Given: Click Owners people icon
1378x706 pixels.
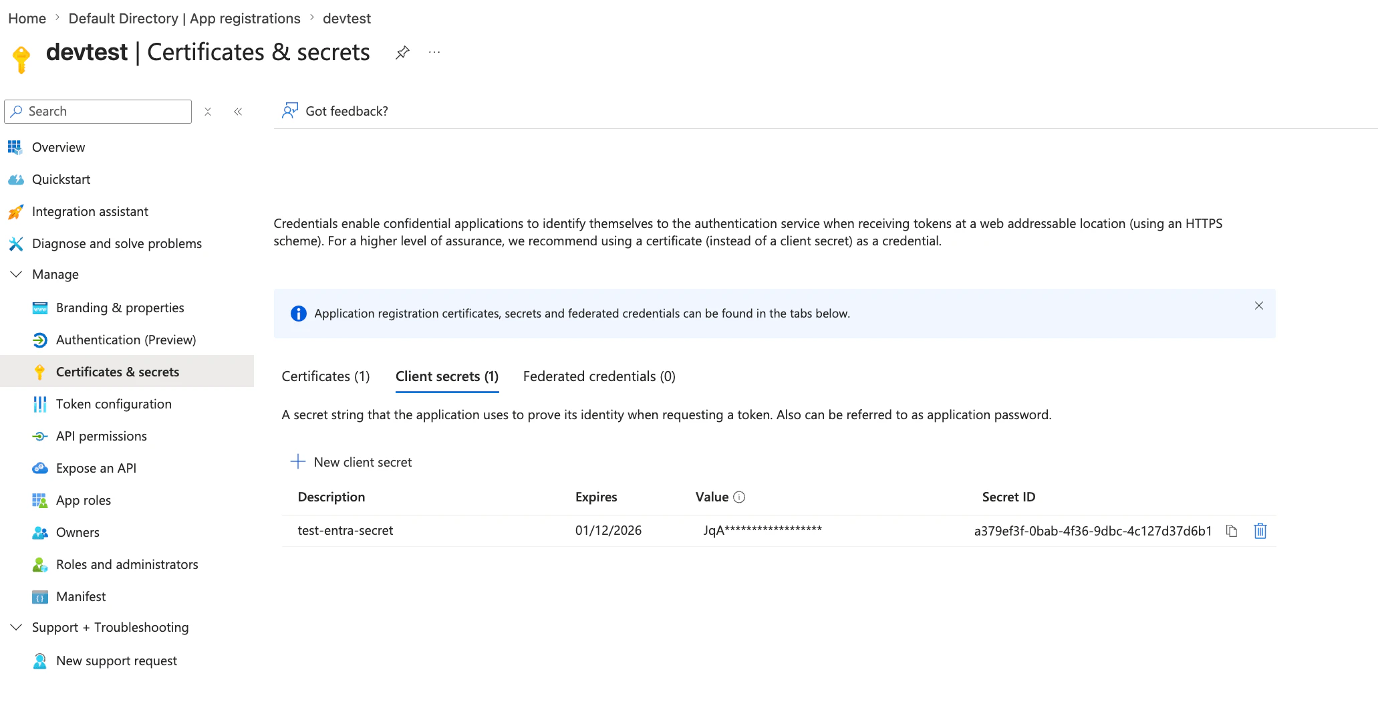Looking at the screenshot, I should click(40, 532).
